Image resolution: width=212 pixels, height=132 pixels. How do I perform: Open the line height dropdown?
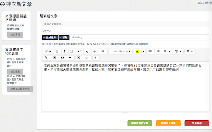178,52
